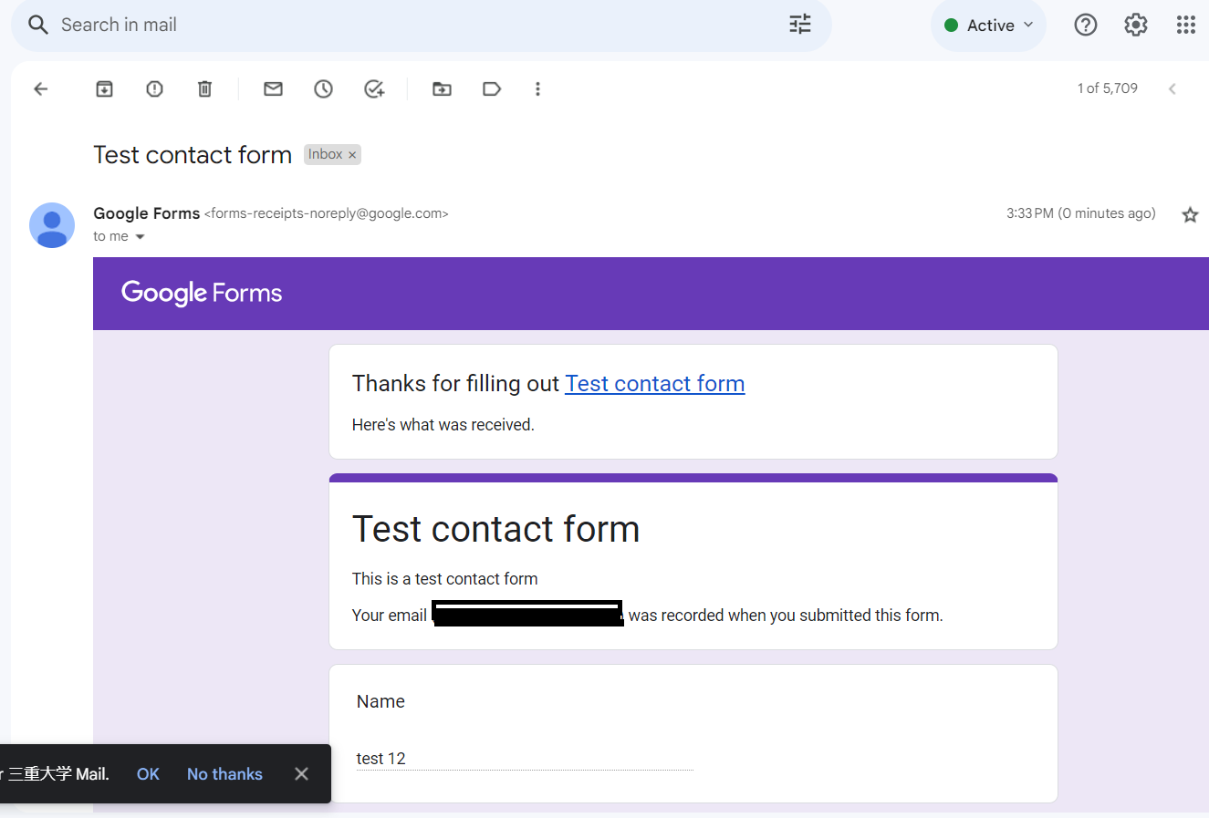Open search filter options
The height and width of the screenshot is (818, 1209).
(x=800, y=25)
